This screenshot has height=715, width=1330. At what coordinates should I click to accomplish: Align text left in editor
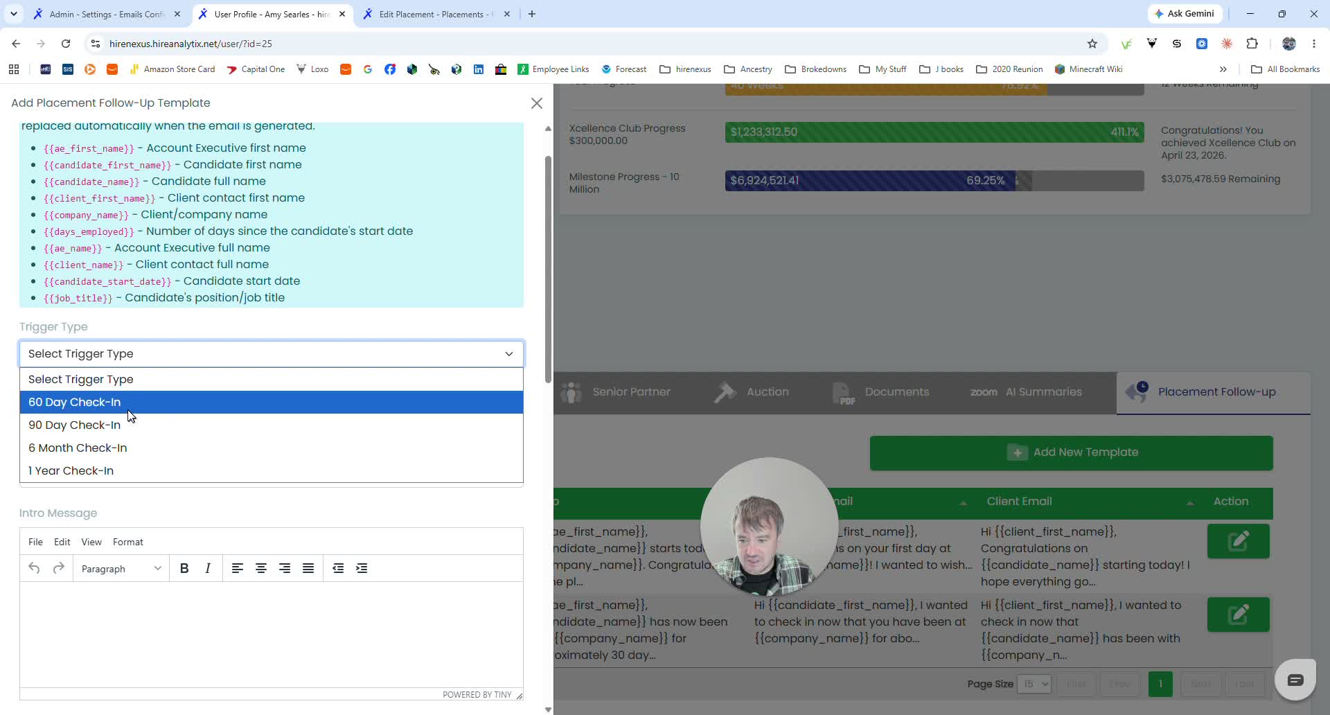point(238,568)
